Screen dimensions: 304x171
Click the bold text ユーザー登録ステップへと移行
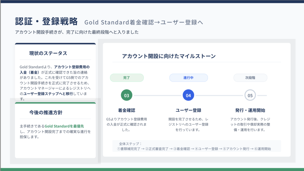click(48, 94)
